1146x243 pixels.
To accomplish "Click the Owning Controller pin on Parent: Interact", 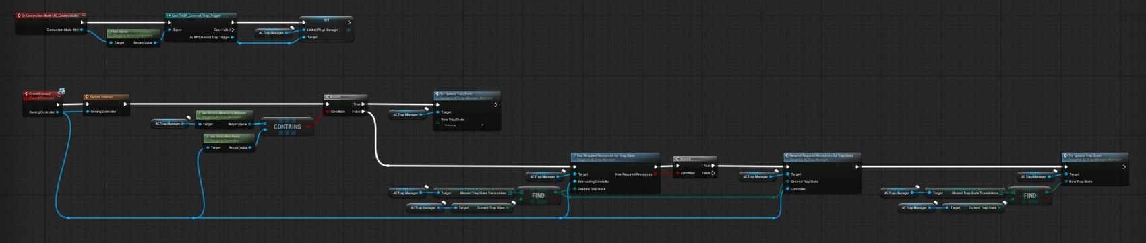I will tap(88, 112).
